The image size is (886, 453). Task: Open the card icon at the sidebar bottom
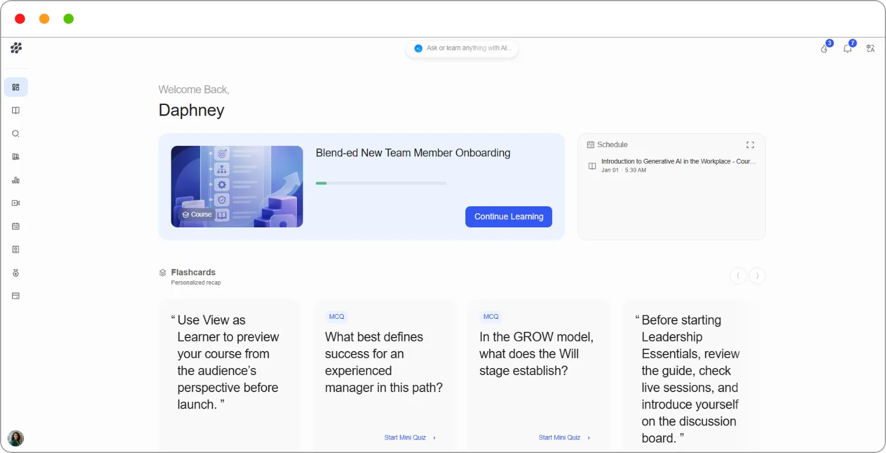pyautogui.click(x=16, y=296)
